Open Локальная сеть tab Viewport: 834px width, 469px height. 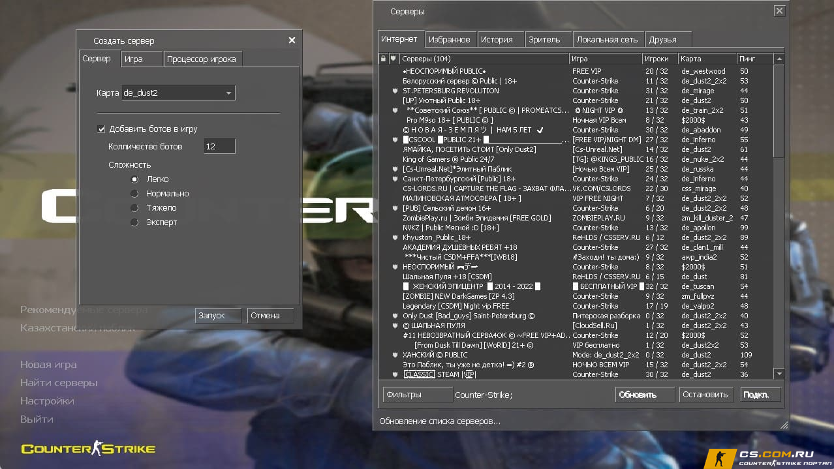tap(608, 39)
